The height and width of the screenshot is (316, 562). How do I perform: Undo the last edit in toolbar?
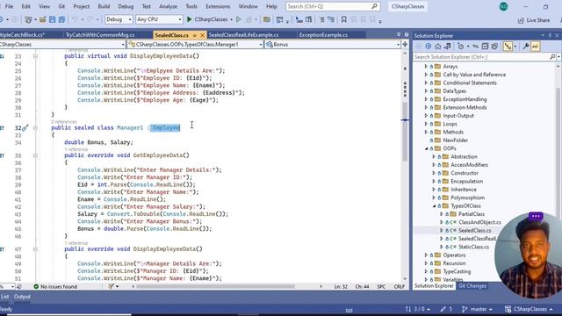coord(74,19)
